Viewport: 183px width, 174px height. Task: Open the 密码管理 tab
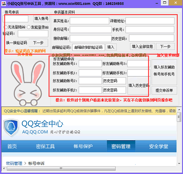coord(121,146)
